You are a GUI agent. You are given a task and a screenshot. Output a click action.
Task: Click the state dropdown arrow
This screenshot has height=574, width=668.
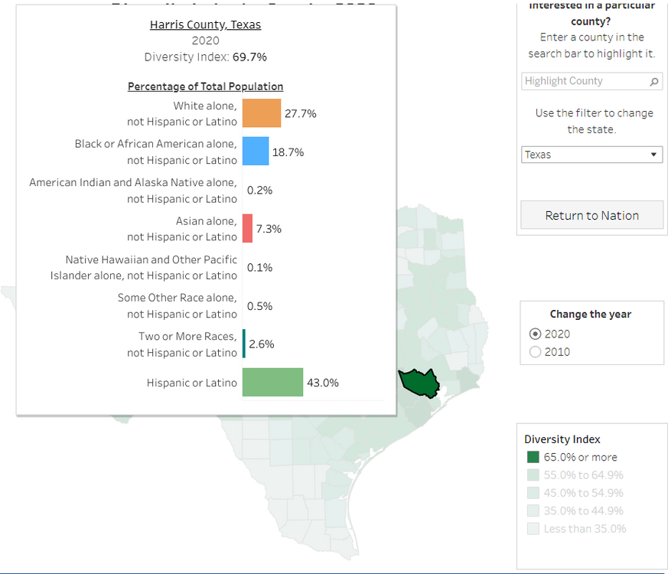coord(654,155)
